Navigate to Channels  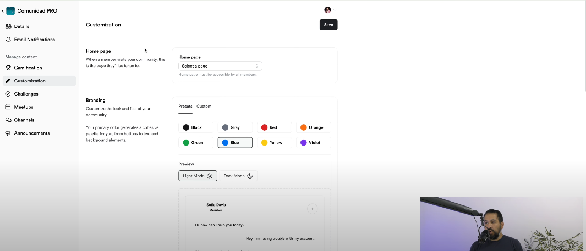[x=39, y=120]
